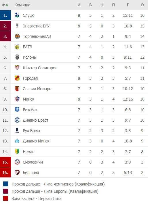Sort by the Г goals column header
Viewport: 148px width, 204px height.
128,5
